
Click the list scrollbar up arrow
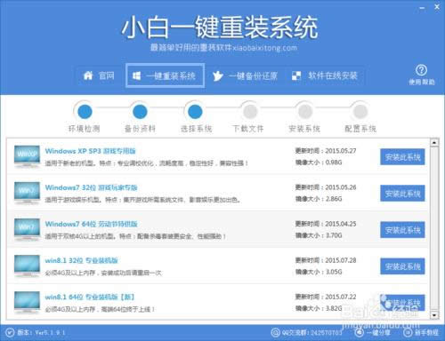coord(434,143)
